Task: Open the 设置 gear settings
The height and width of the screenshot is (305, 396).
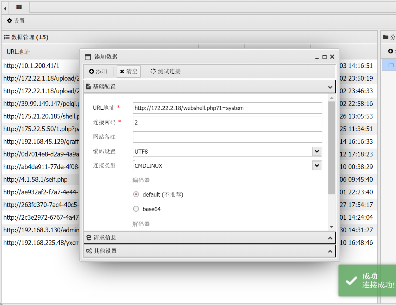Action: 16,21
